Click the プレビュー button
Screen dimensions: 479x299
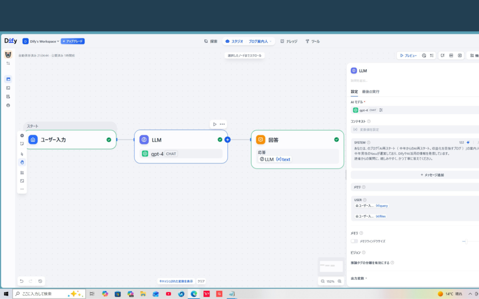tap(408, 55)
